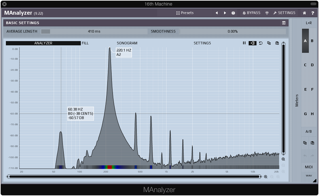Click the window resize corner triangle
319x196 pixels.
[x=315, y=180]
